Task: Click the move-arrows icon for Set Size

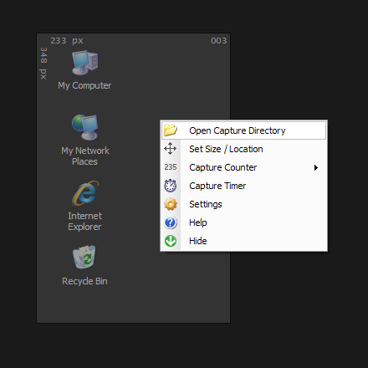Action: point(170,149)
